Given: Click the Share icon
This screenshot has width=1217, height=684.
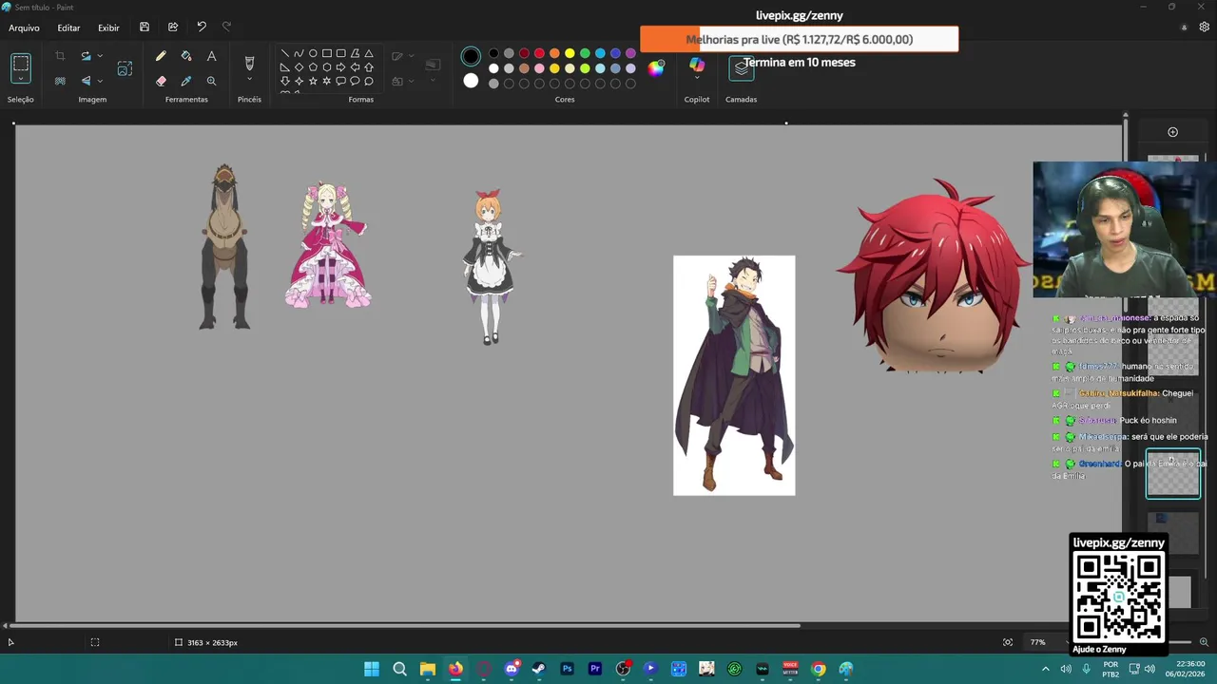Looking at the screenshot, I should (x=173, y=28).
